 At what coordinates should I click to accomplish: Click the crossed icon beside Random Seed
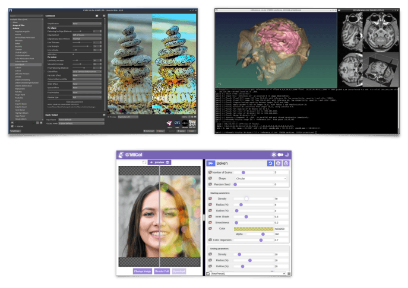click(210, 184)
